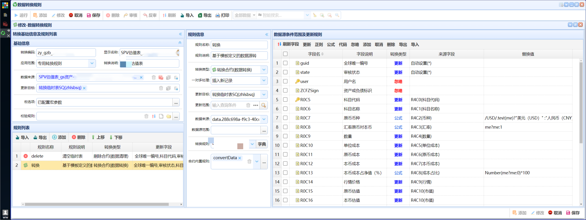
Task: Click the trash icon in the basic-info 数据来源 field
Action: coord(154,77)
